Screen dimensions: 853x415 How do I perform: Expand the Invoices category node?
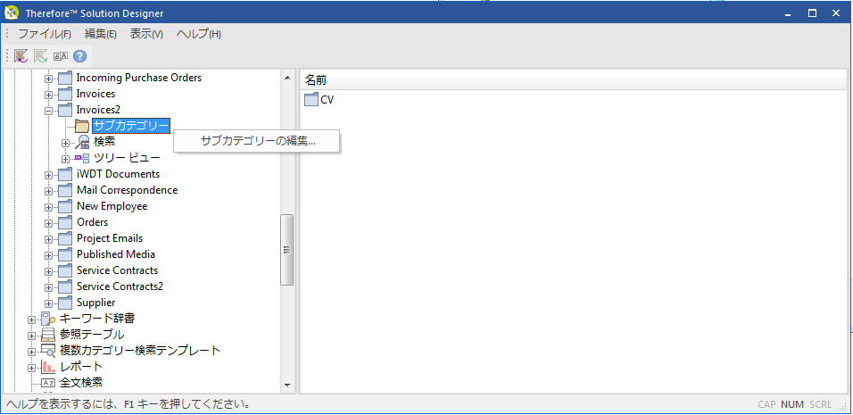[48, 95]
